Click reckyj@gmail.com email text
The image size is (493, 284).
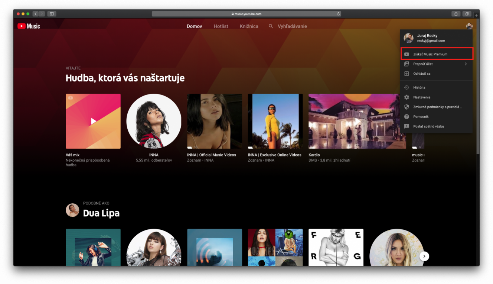coord(431,41)
